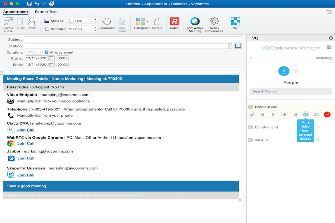Screen dimensions: 335x223
Task: Click Join Call link for Jabber
Action: click(x=26, y=158)
